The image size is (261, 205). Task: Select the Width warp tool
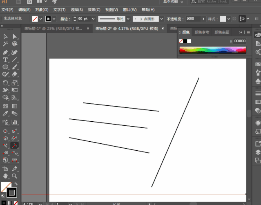pos(5,90)
